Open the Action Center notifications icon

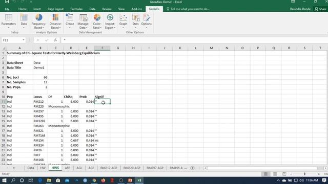click(324, 180)
